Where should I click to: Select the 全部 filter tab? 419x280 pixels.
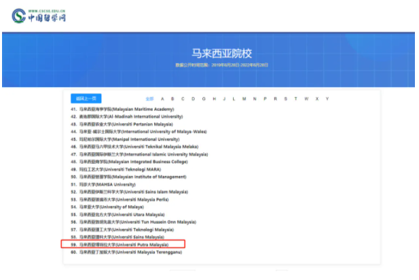click(149, 99)
